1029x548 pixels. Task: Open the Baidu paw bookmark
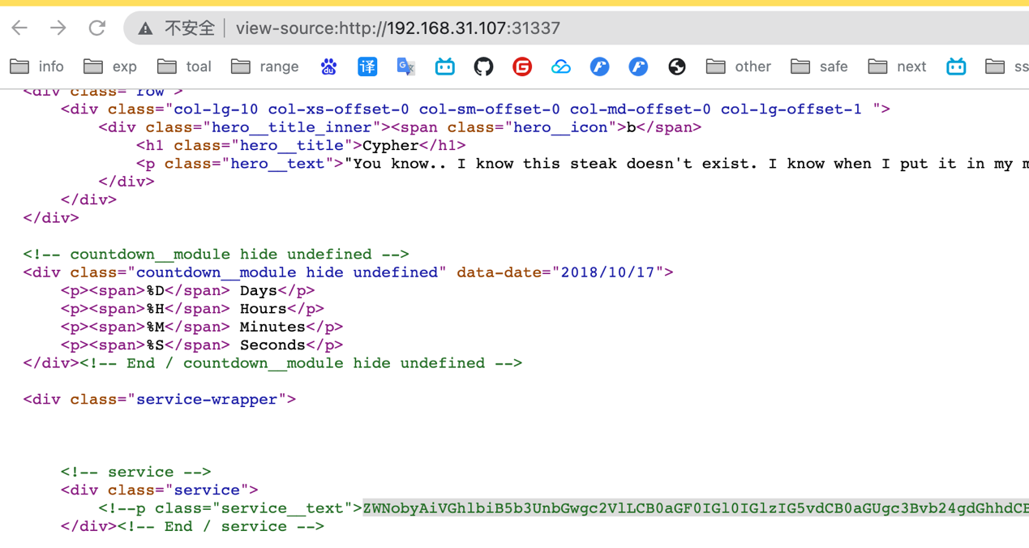[328, 66]
